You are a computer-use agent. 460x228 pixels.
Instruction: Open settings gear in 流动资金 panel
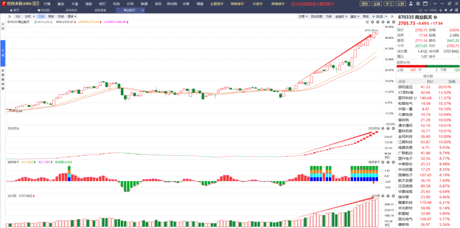pos(383,129)
